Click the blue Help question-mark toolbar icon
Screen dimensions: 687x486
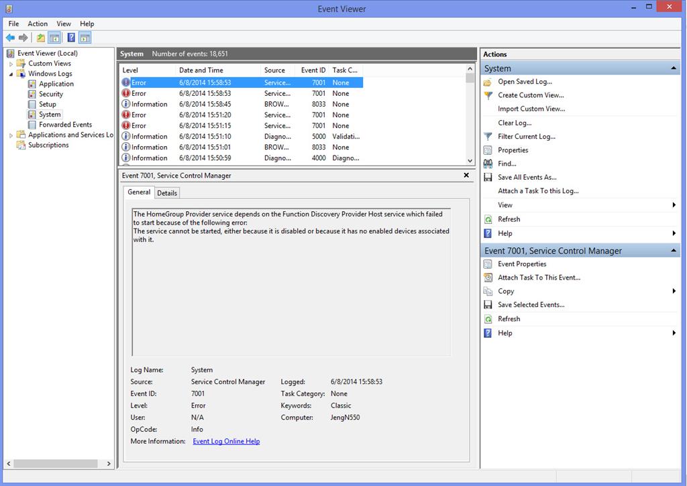point(71,38)
